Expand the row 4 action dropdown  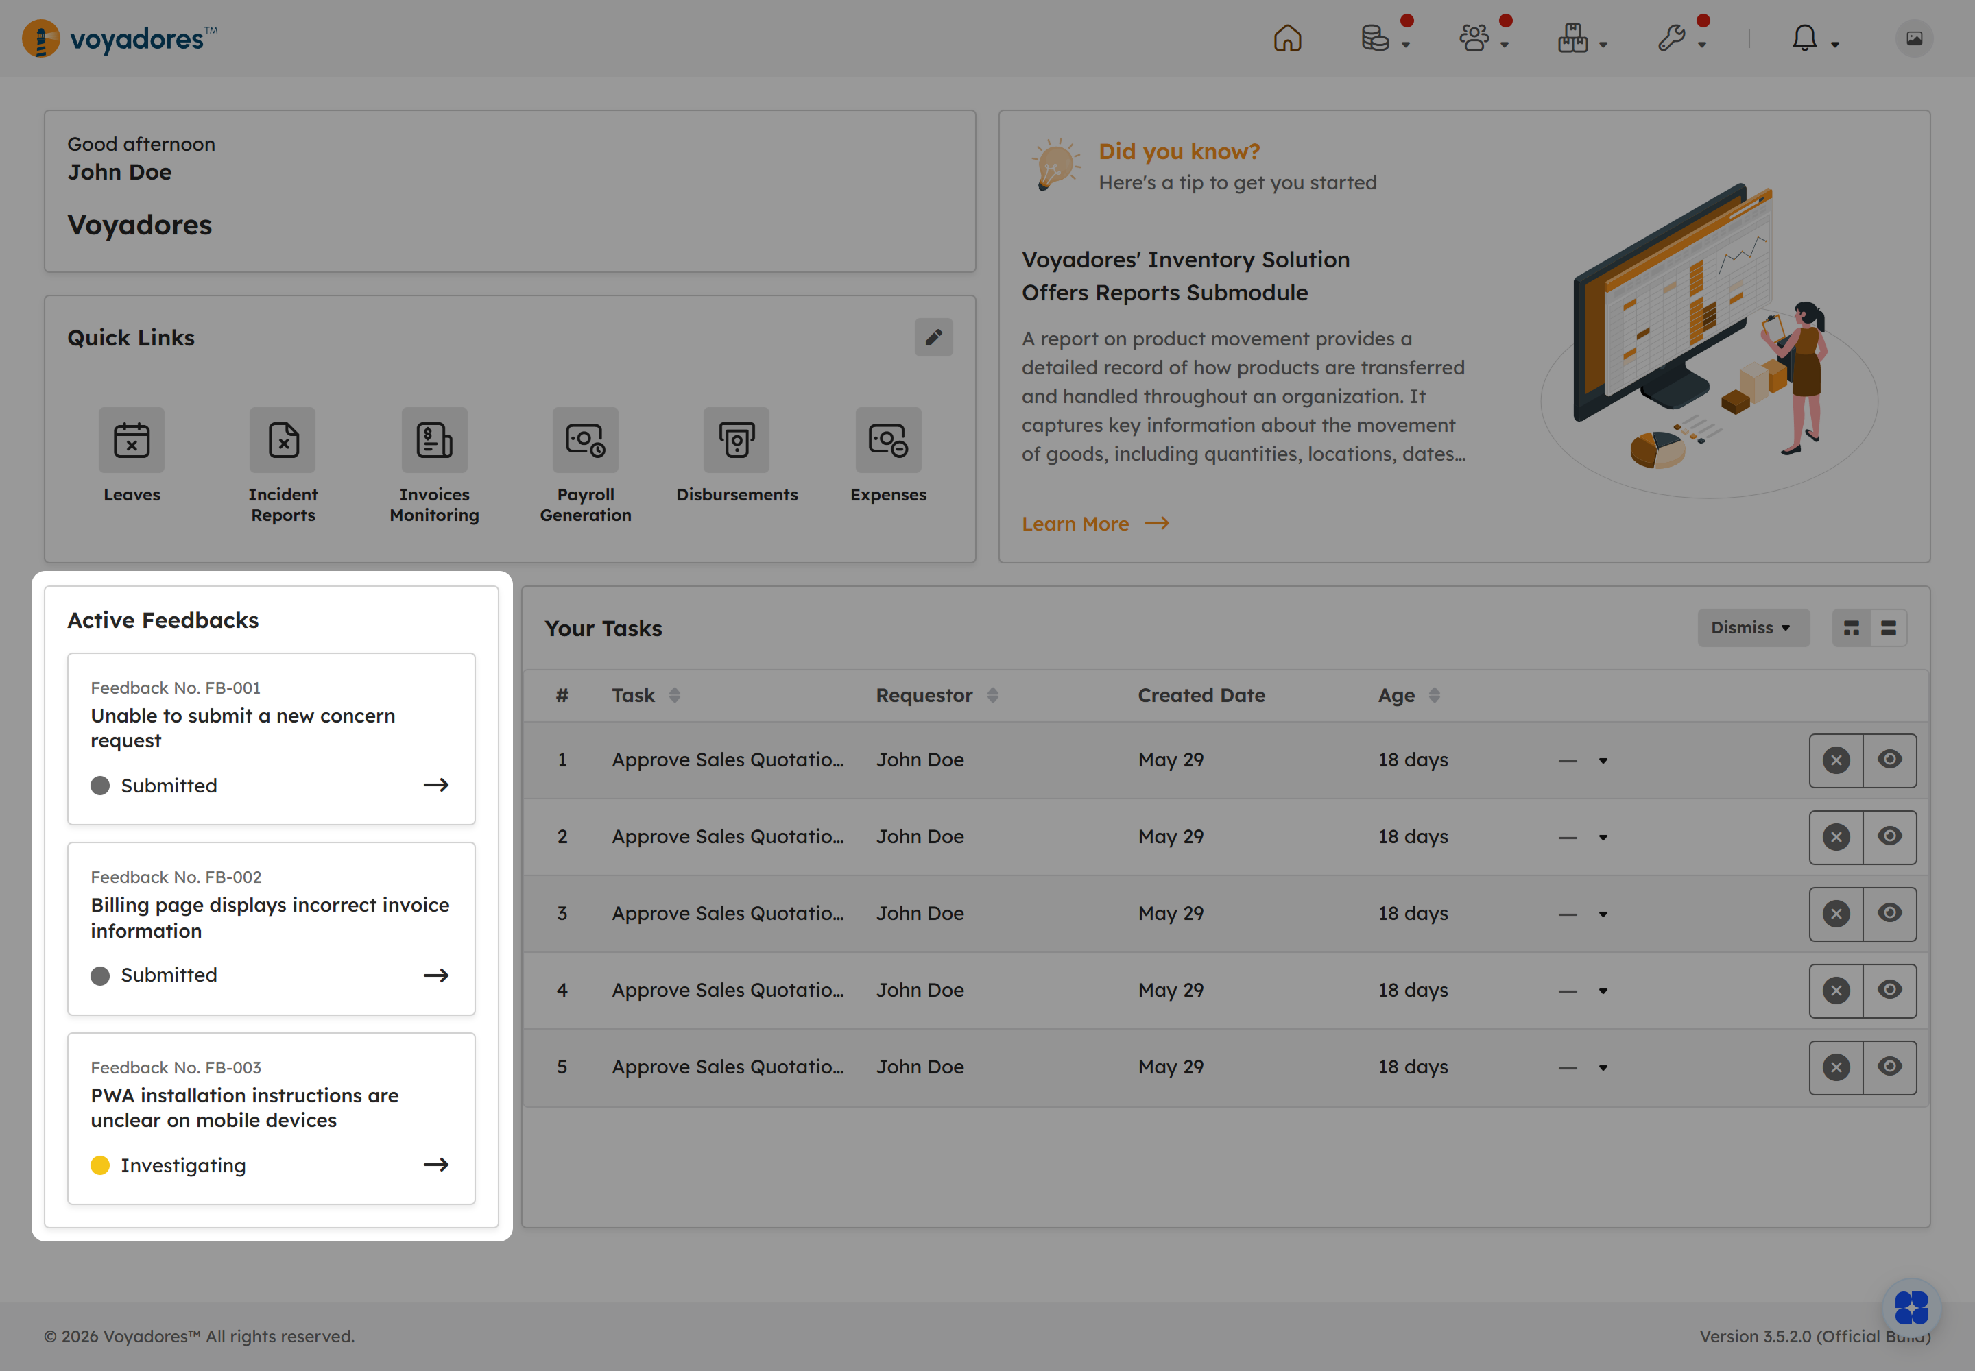click(x=1603, y=991)
